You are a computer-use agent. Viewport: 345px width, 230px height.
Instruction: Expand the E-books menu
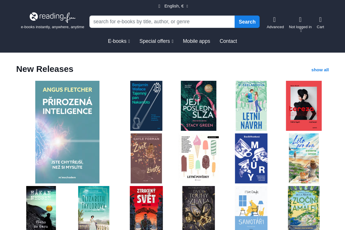[x=119, y=41]
